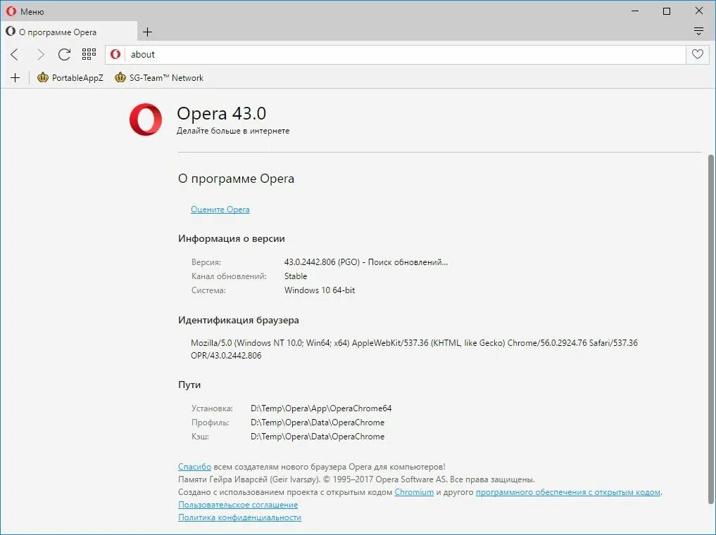Open PortableAppZ bookmark
716x535 pixels.
pos(70,78)
